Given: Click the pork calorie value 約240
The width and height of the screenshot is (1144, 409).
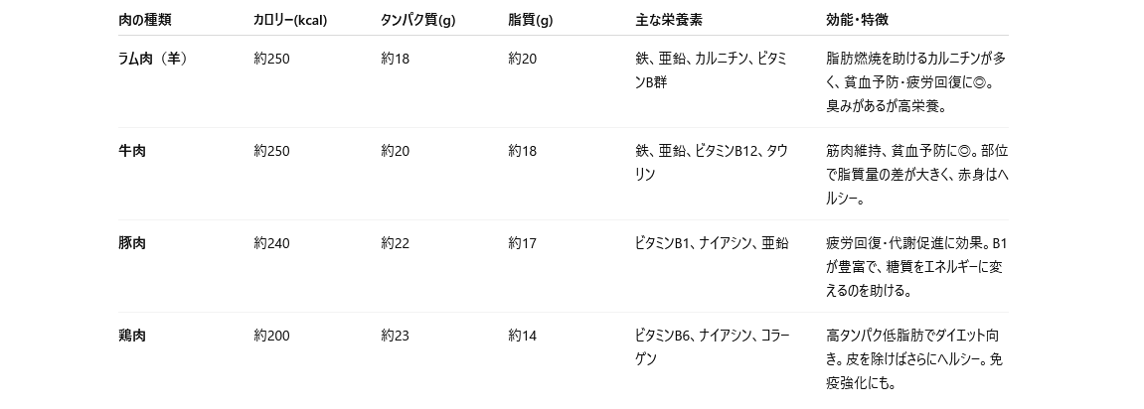Looking at the screenshot, I should tap(271, 243).
